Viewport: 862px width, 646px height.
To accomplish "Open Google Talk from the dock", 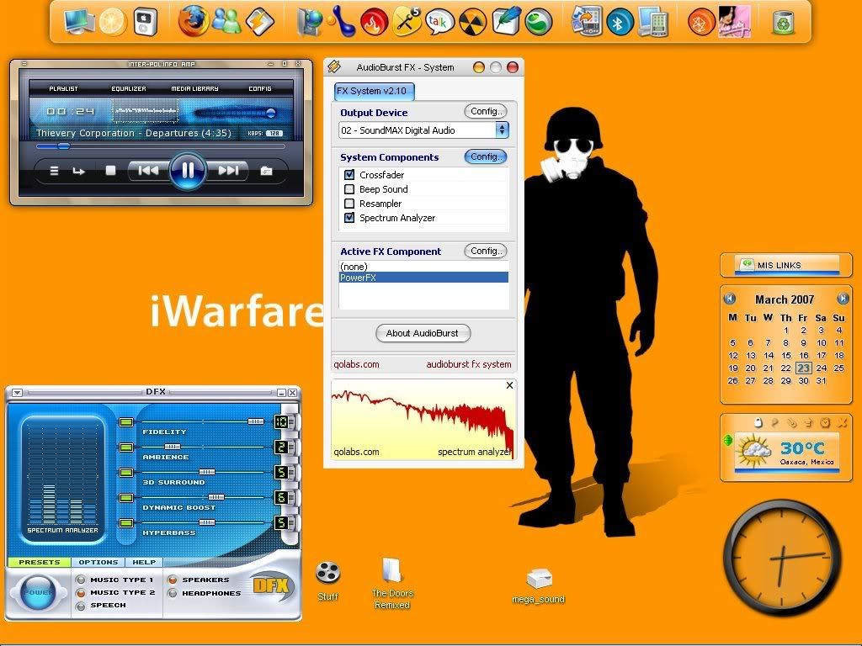I will coord(439,23).
